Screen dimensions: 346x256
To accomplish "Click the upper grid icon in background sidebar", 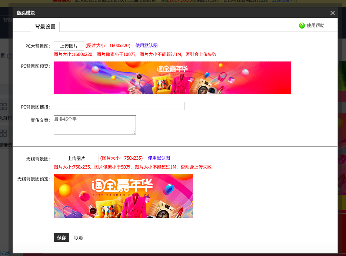I will (x=3, y=107).
